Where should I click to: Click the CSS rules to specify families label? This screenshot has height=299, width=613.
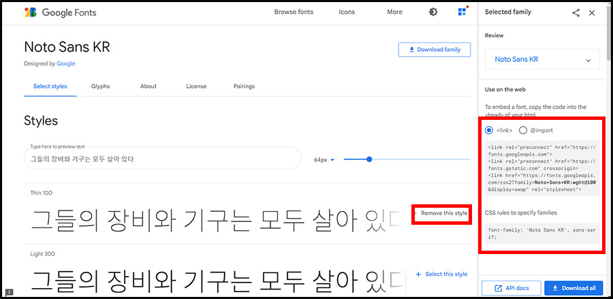(x=521, y=213)
